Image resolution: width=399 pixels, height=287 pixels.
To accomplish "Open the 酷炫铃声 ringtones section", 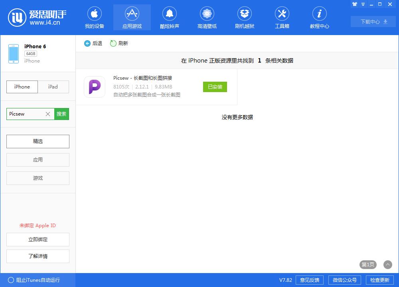I will pyautogui.click(x=169, y=17).
